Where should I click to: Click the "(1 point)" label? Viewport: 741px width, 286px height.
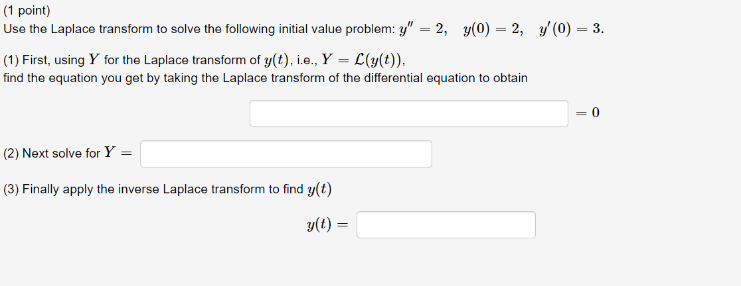pos(27,11)
